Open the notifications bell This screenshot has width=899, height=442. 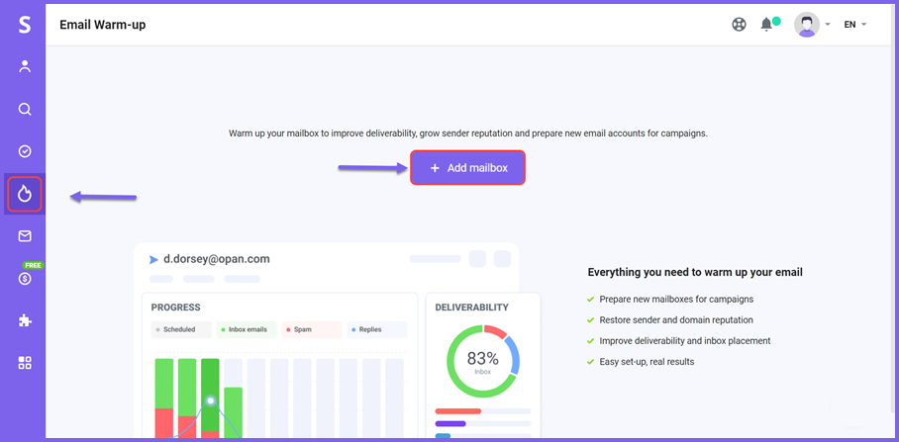(766, 25)
